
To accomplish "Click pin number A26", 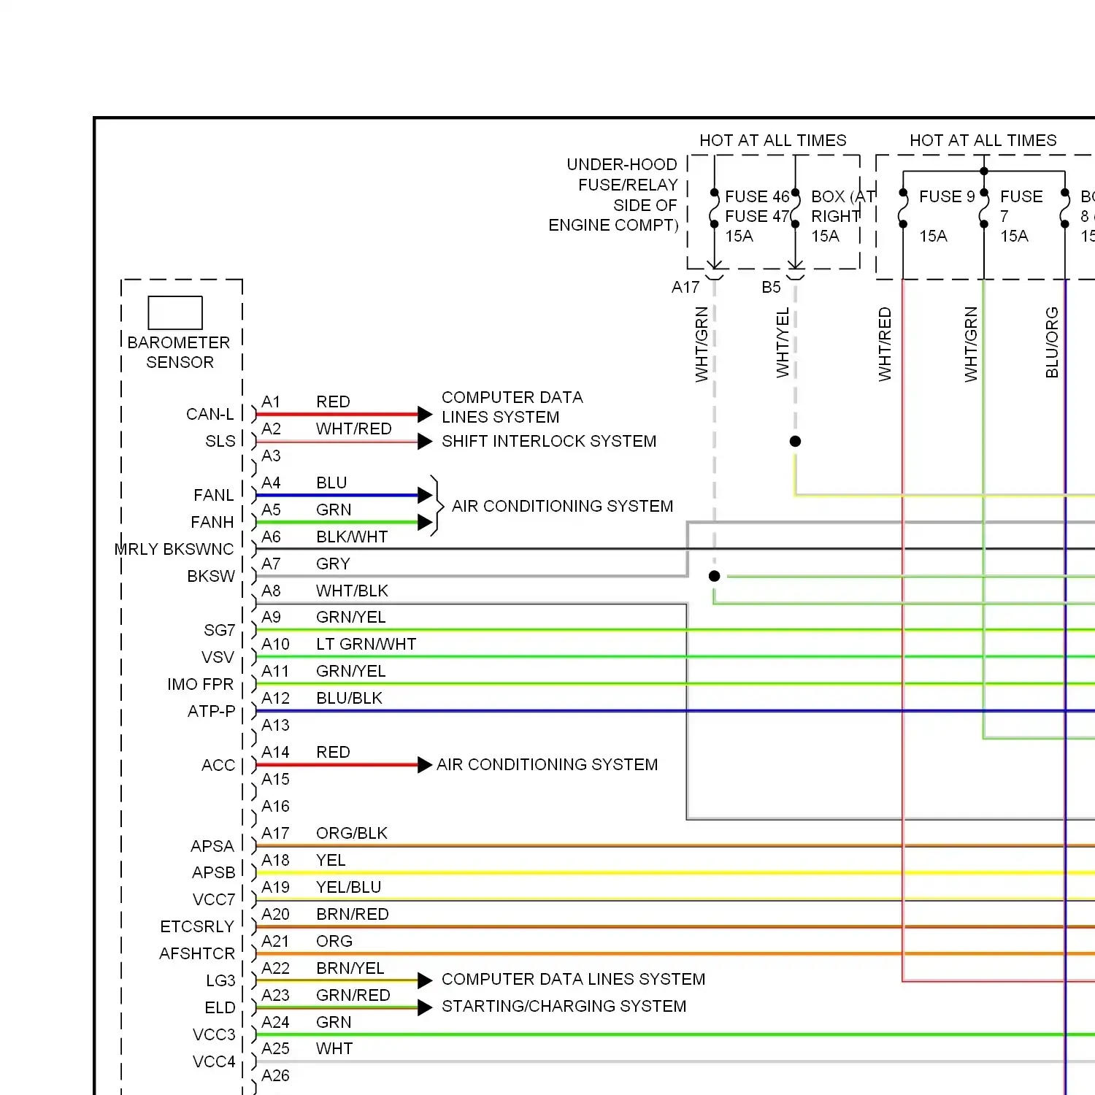I will [275, 1076].
